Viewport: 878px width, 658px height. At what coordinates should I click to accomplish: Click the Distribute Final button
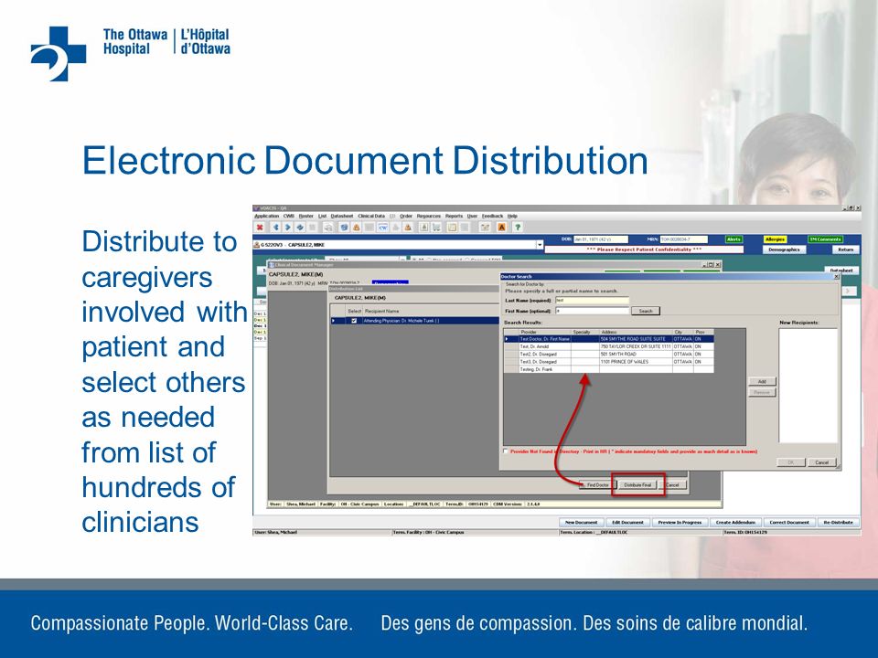click(637, 485)
